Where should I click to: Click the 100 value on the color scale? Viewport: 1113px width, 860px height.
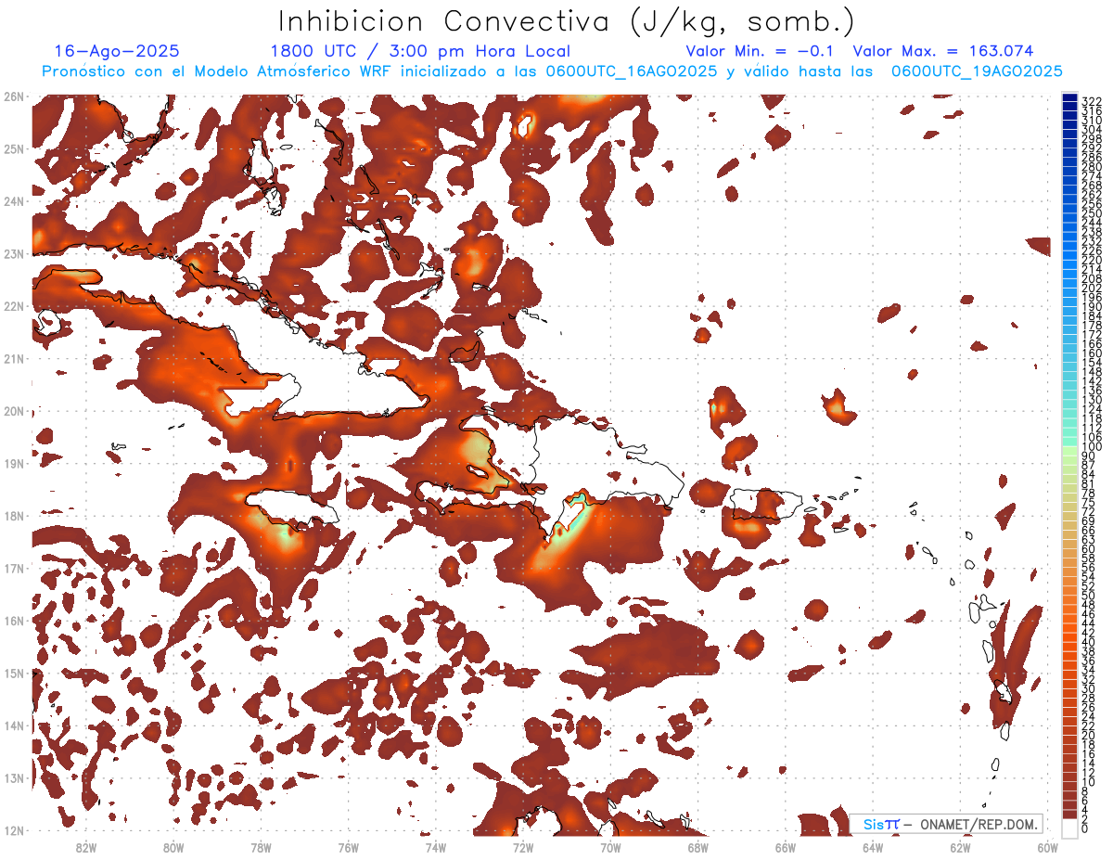pos(1092,447)
